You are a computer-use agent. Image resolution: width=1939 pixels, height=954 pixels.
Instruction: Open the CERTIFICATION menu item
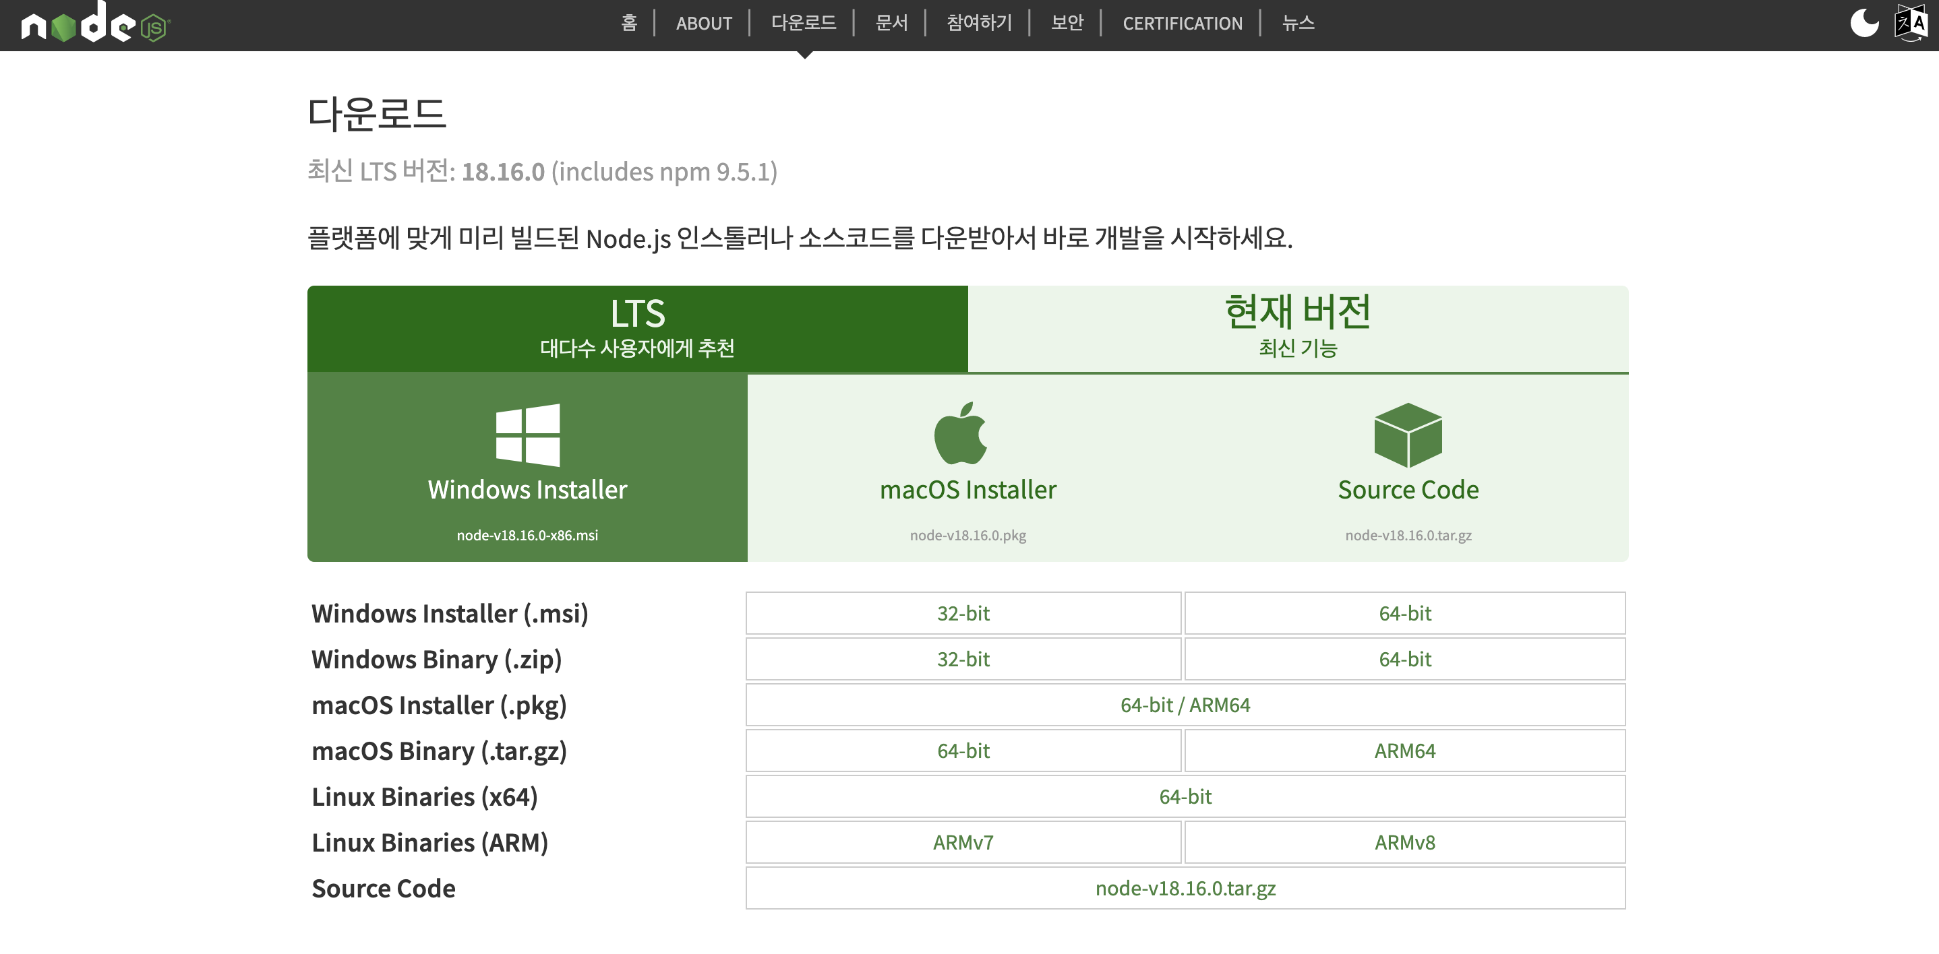click(1182, 24)
